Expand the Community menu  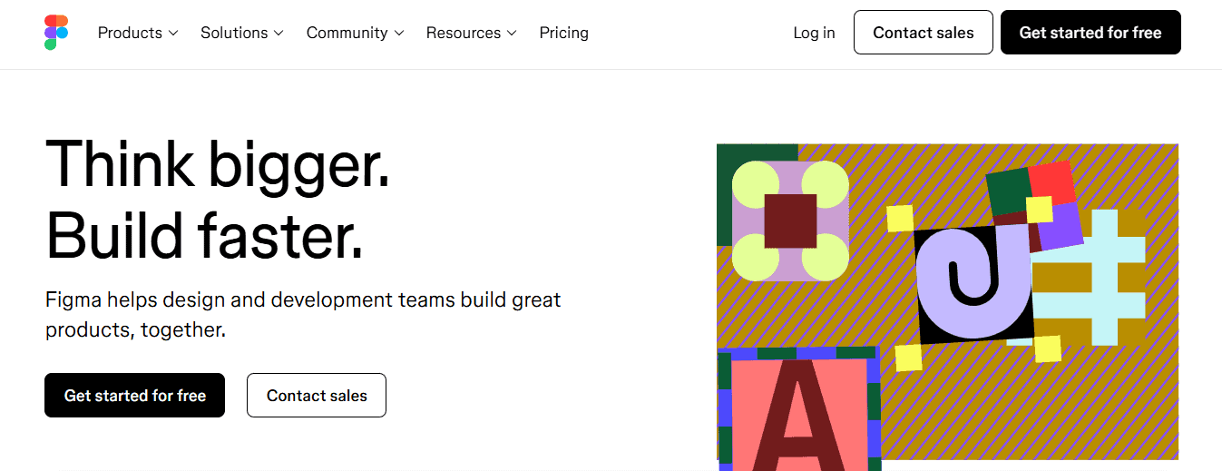355,33
